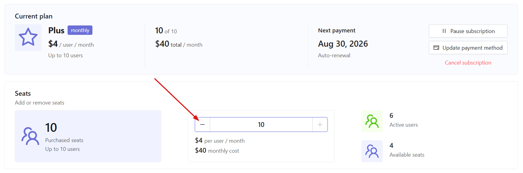Select the Purchased seats card
523x173 pixels.
pyautogui.click(x=88, y=136)
